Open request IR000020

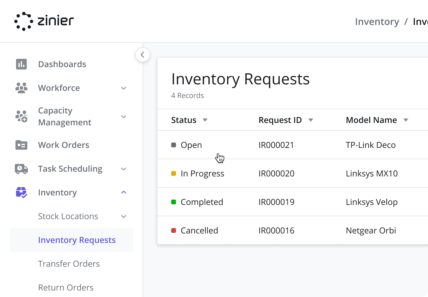point(276,173)
